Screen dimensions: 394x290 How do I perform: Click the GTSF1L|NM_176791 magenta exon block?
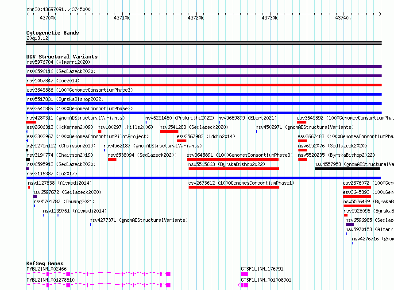(x=244, y=274)
